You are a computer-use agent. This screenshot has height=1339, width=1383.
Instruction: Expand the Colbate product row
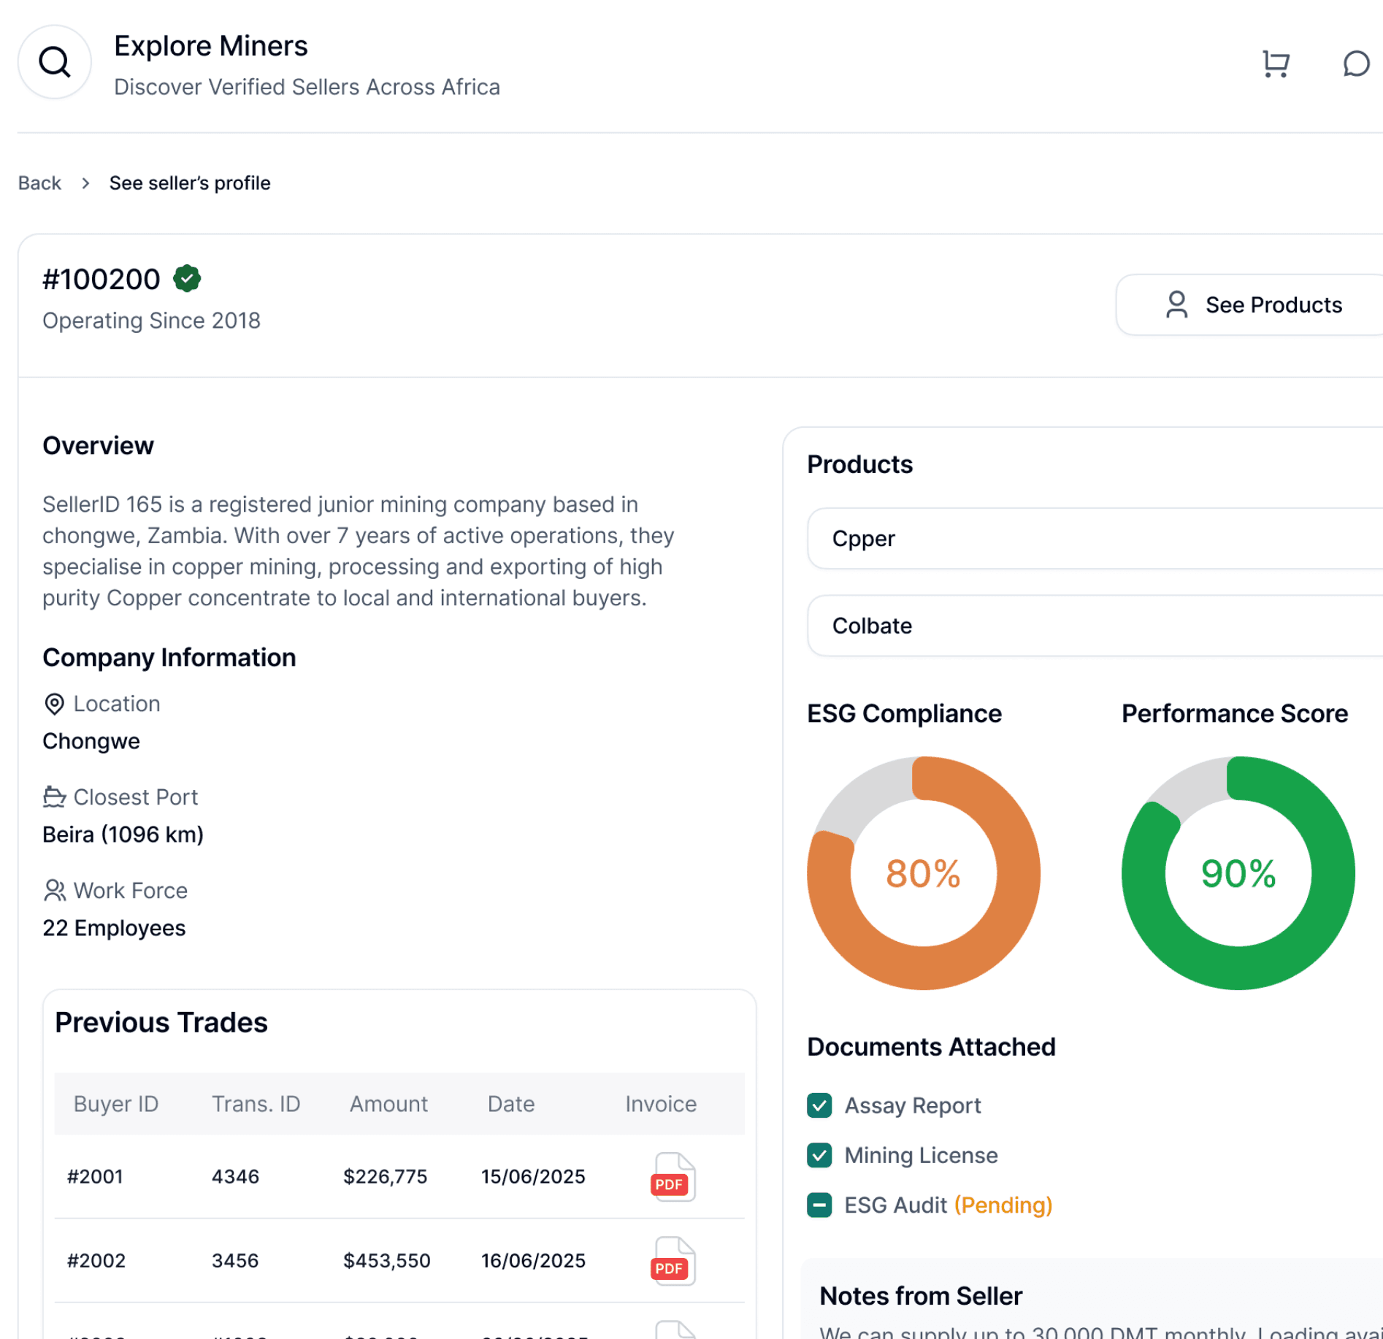(1094, 626)
